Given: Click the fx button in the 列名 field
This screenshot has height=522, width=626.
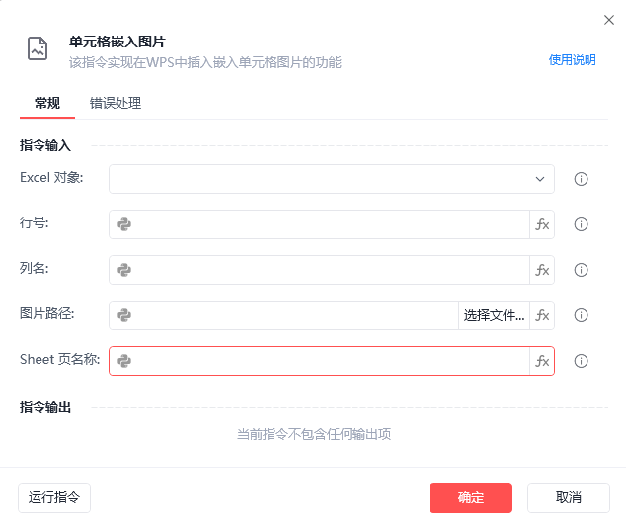Looking at the screenshot, I should (542, 270).
